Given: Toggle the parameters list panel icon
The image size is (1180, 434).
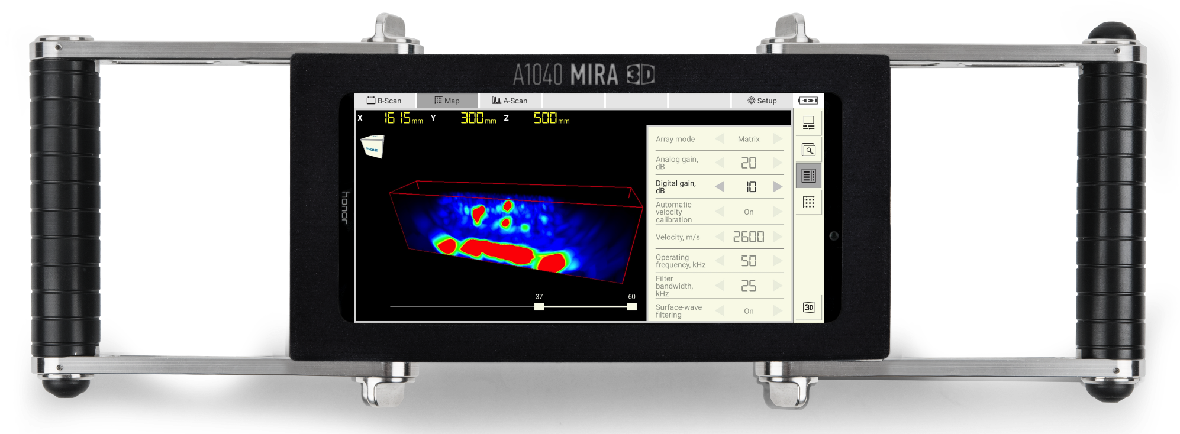Looking at the screenshot, I should tap(808, 176).
